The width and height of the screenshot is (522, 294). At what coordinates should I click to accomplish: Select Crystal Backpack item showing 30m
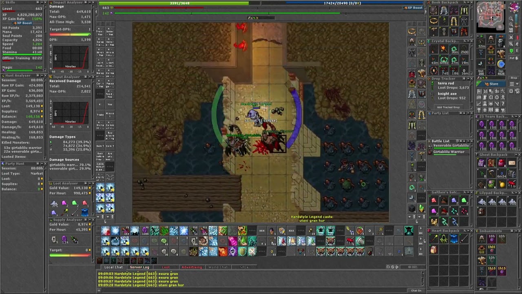454,49
